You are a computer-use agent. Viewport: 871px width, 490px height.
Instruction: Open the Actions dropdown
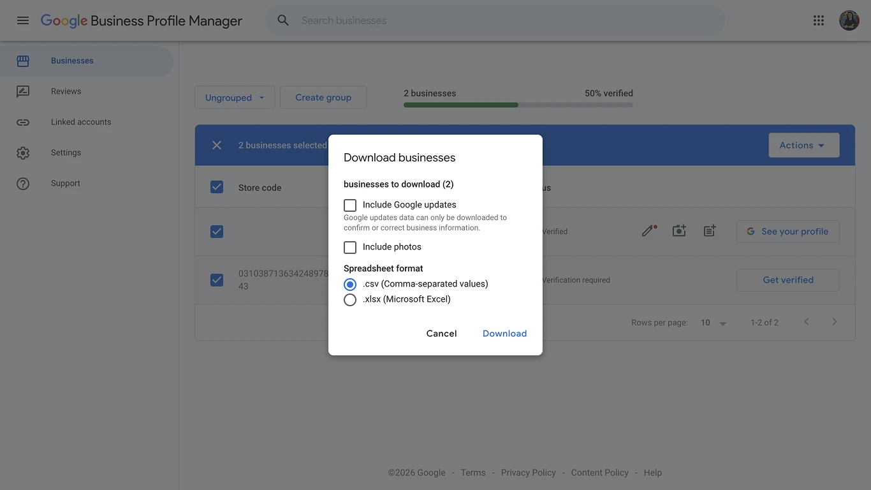[804, 145]
